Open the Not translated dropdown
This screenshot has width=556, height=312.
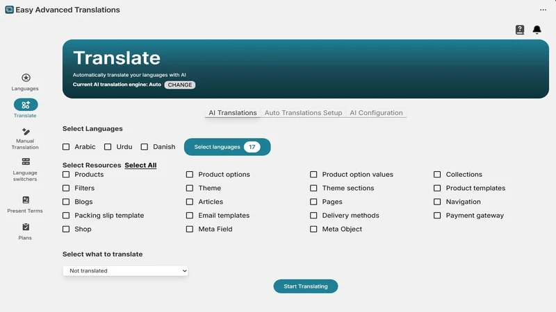coord(126,270)
